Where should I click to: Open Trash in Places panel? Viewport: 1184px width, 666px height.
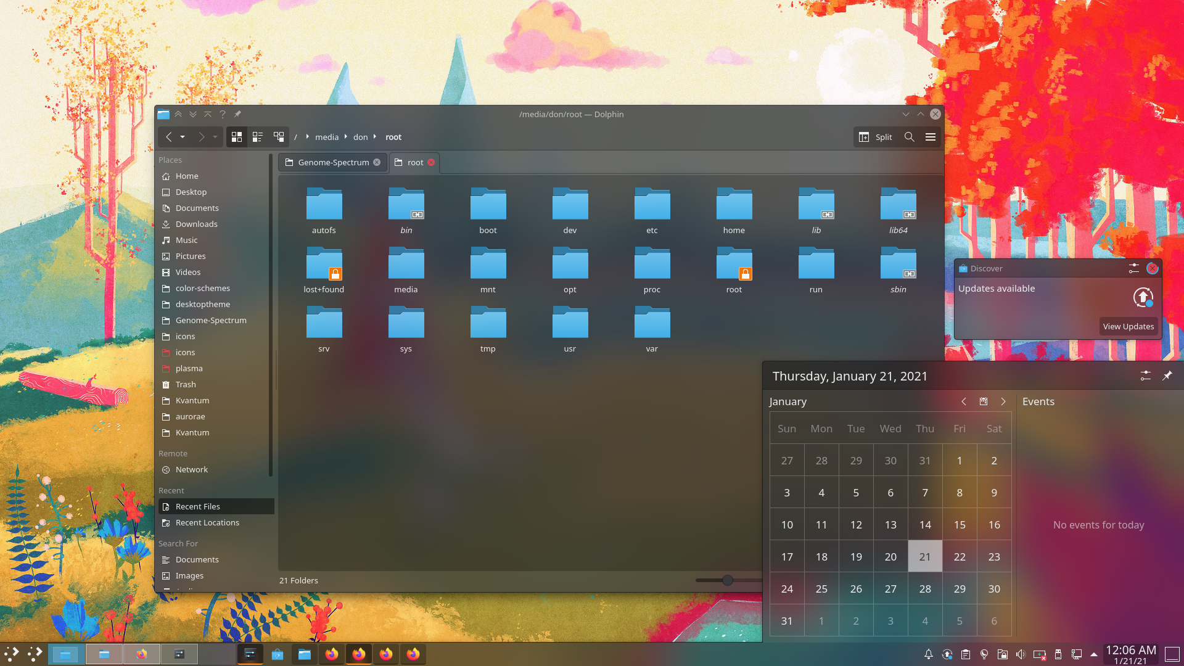213,384
